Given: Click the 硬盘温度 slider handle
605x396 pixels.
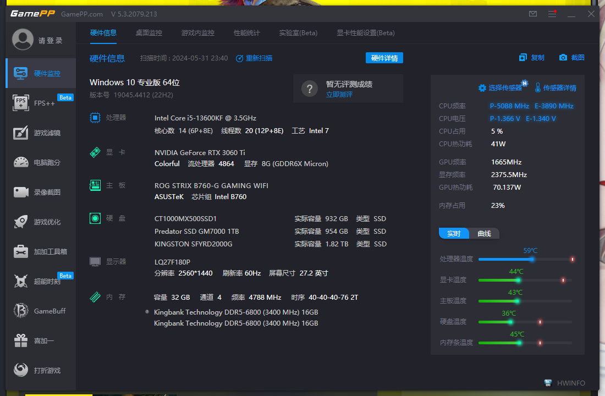Looking at the screenshot, I should 510,322.
